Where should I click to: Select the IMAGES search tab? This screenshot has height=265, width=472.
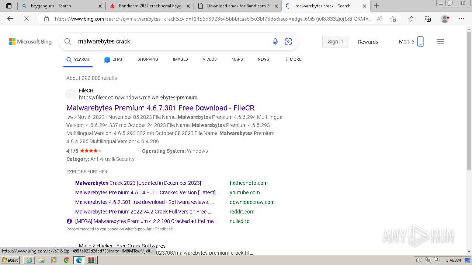(180, 59)
